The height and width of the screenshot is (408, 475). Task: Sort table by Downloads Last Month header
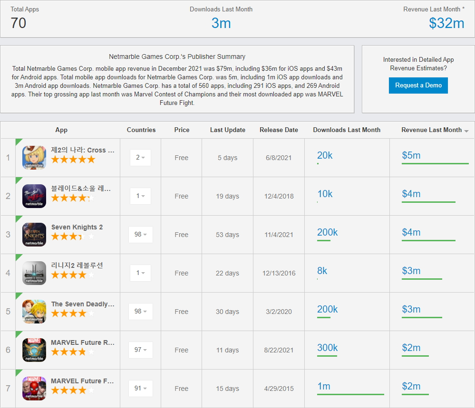coord(347,130)
